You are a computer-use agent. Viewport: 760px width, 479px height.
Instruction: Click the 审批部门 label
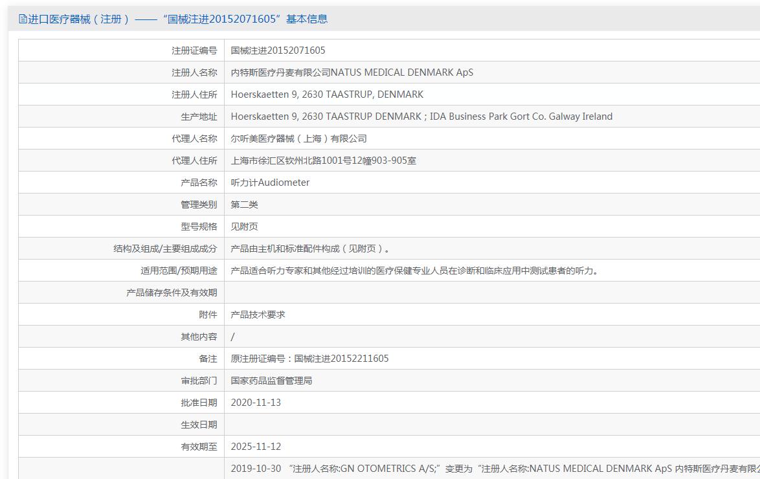point(199,381)
